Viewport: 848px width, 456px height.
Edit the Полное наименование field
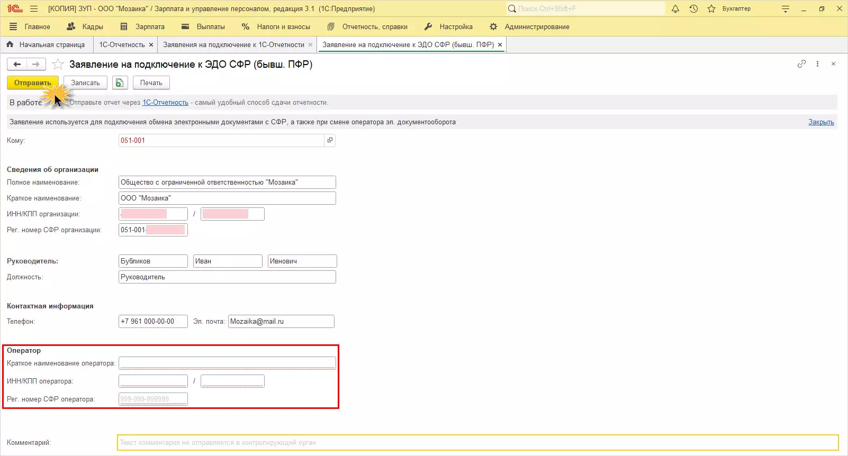click(x=227, y=183)
